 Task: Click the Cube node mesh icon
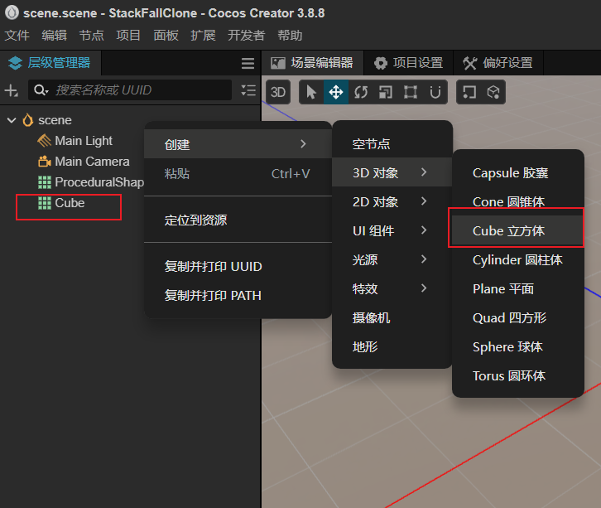click(45, 203)
